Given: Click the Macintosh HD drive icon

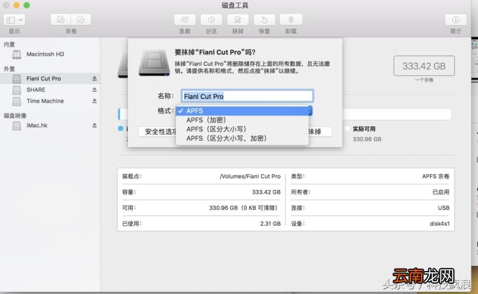Looking at the screenshot, I should pyautogui.click(x=17, y=54).
